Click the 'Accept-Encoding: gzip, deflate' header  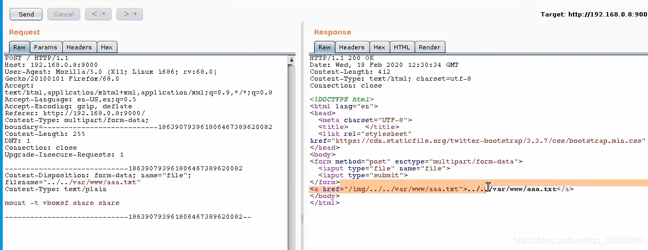click(68, 106)
